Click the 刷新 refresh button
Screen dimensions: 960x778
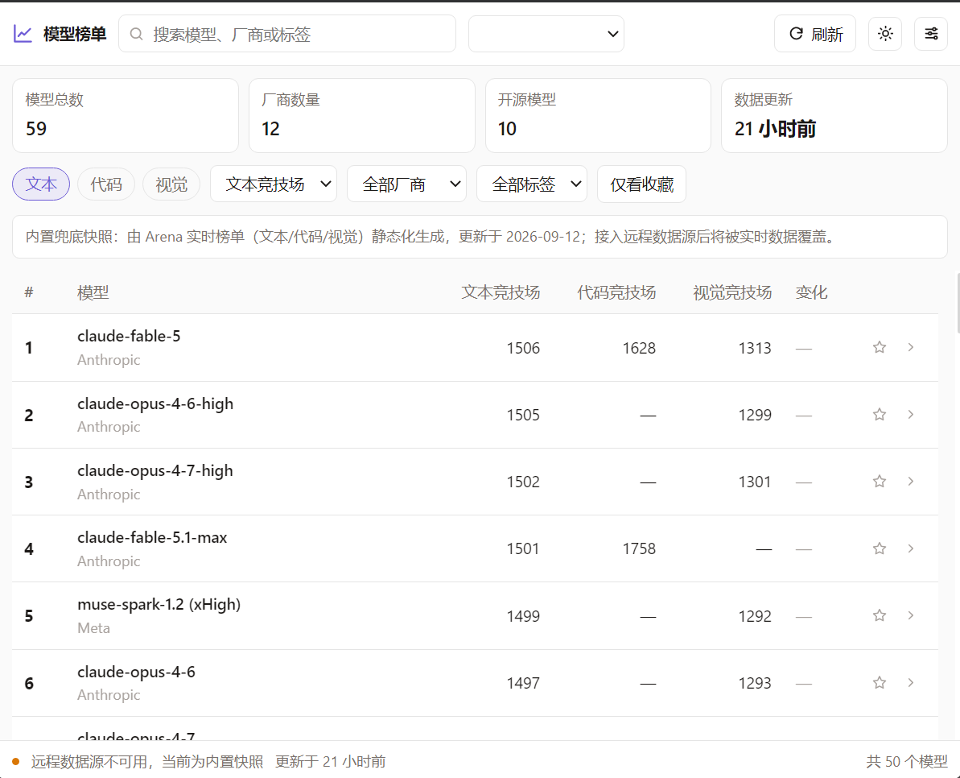coord(815,34)
